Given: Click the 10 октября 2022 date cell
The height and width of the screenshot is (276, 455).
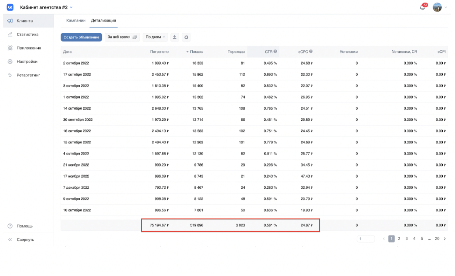Looking at the screenshot, I should [77, 210].
